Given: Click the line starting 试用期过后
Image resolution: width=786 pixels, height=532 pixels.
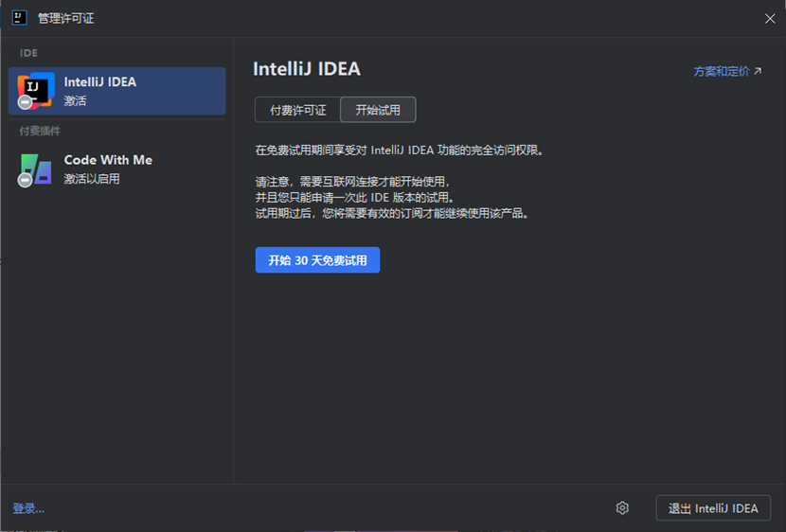Looking at the screenshot, I should (x=392, y=213).
